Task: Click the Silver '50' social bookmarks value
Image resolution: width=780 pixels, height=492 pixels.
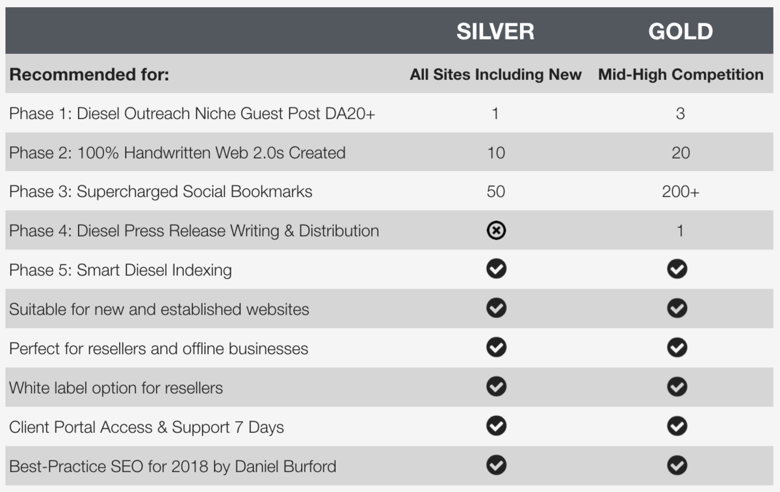Action: pyautogui.click(x=495, y=192)
